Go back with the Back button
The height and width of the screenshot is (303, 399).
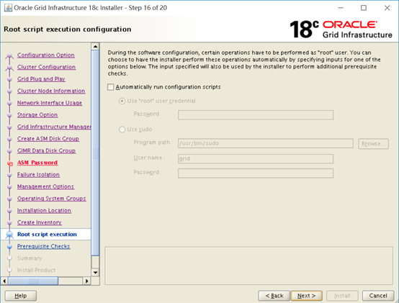tap(274, 296)
